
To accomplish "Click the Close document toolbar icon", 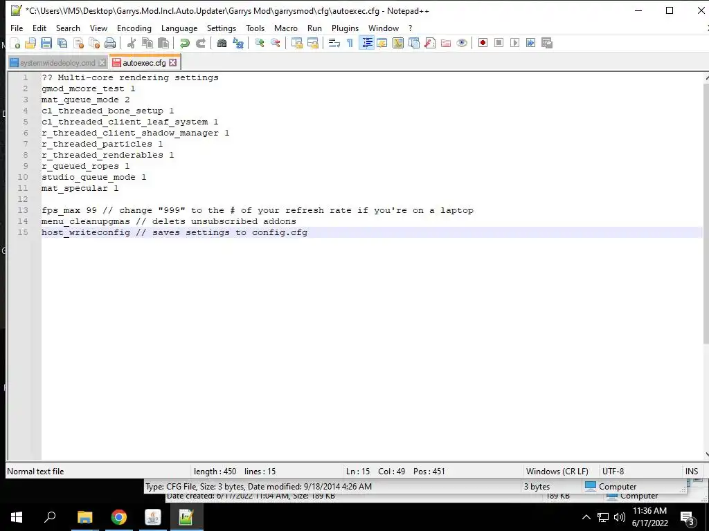I will pyautogui.click(x=78, y=43).
